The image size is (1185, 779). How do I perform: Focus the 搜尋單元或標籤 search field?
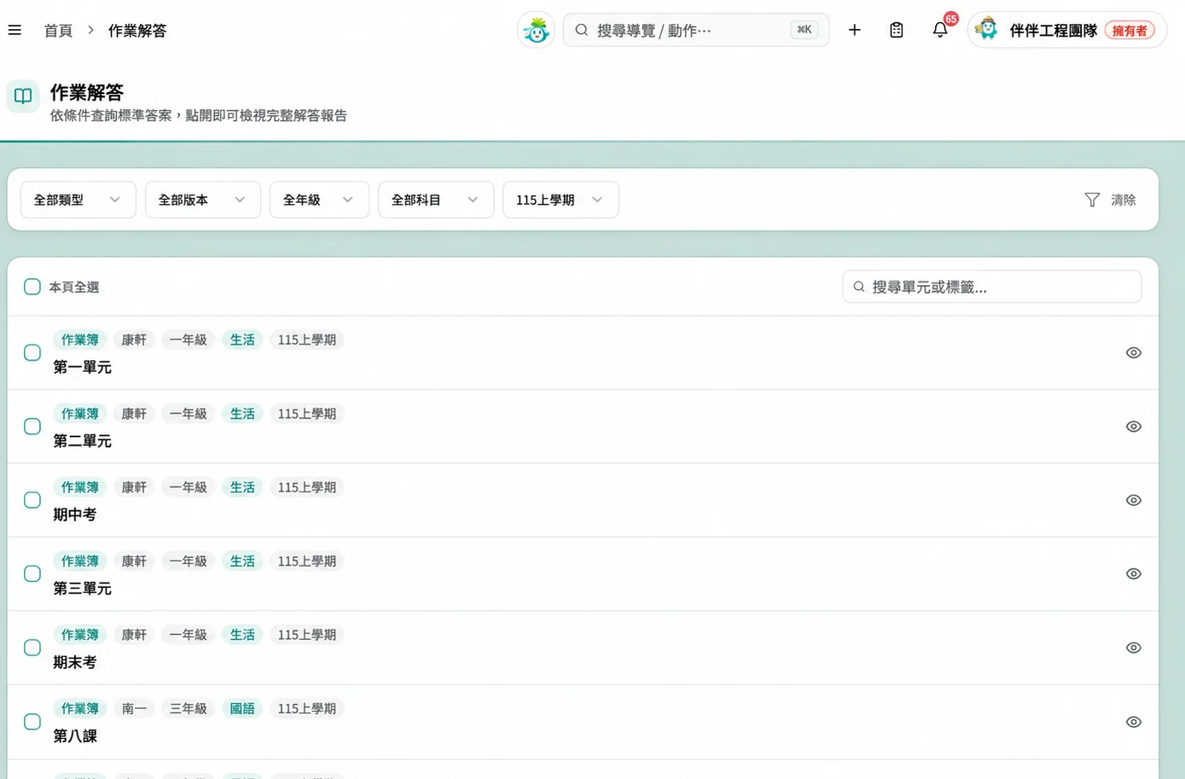[991, 287]
